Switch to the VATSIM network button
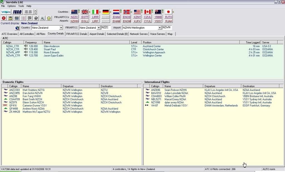The height and width of the screenshot is (172, 285). [6, 12]
